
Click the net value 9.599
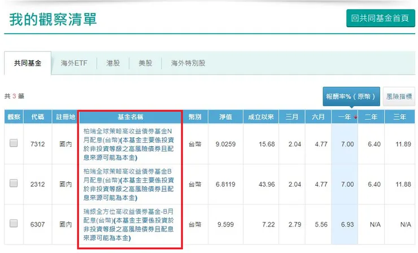click(225, 224)
